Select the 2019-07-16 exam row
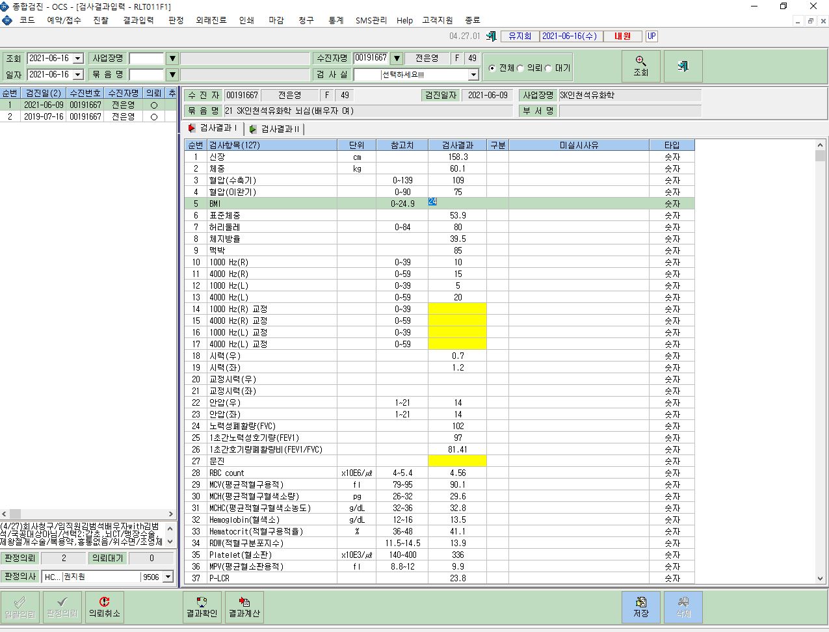The width and height of the screenshot is (829, 632). tap(88, 117)
